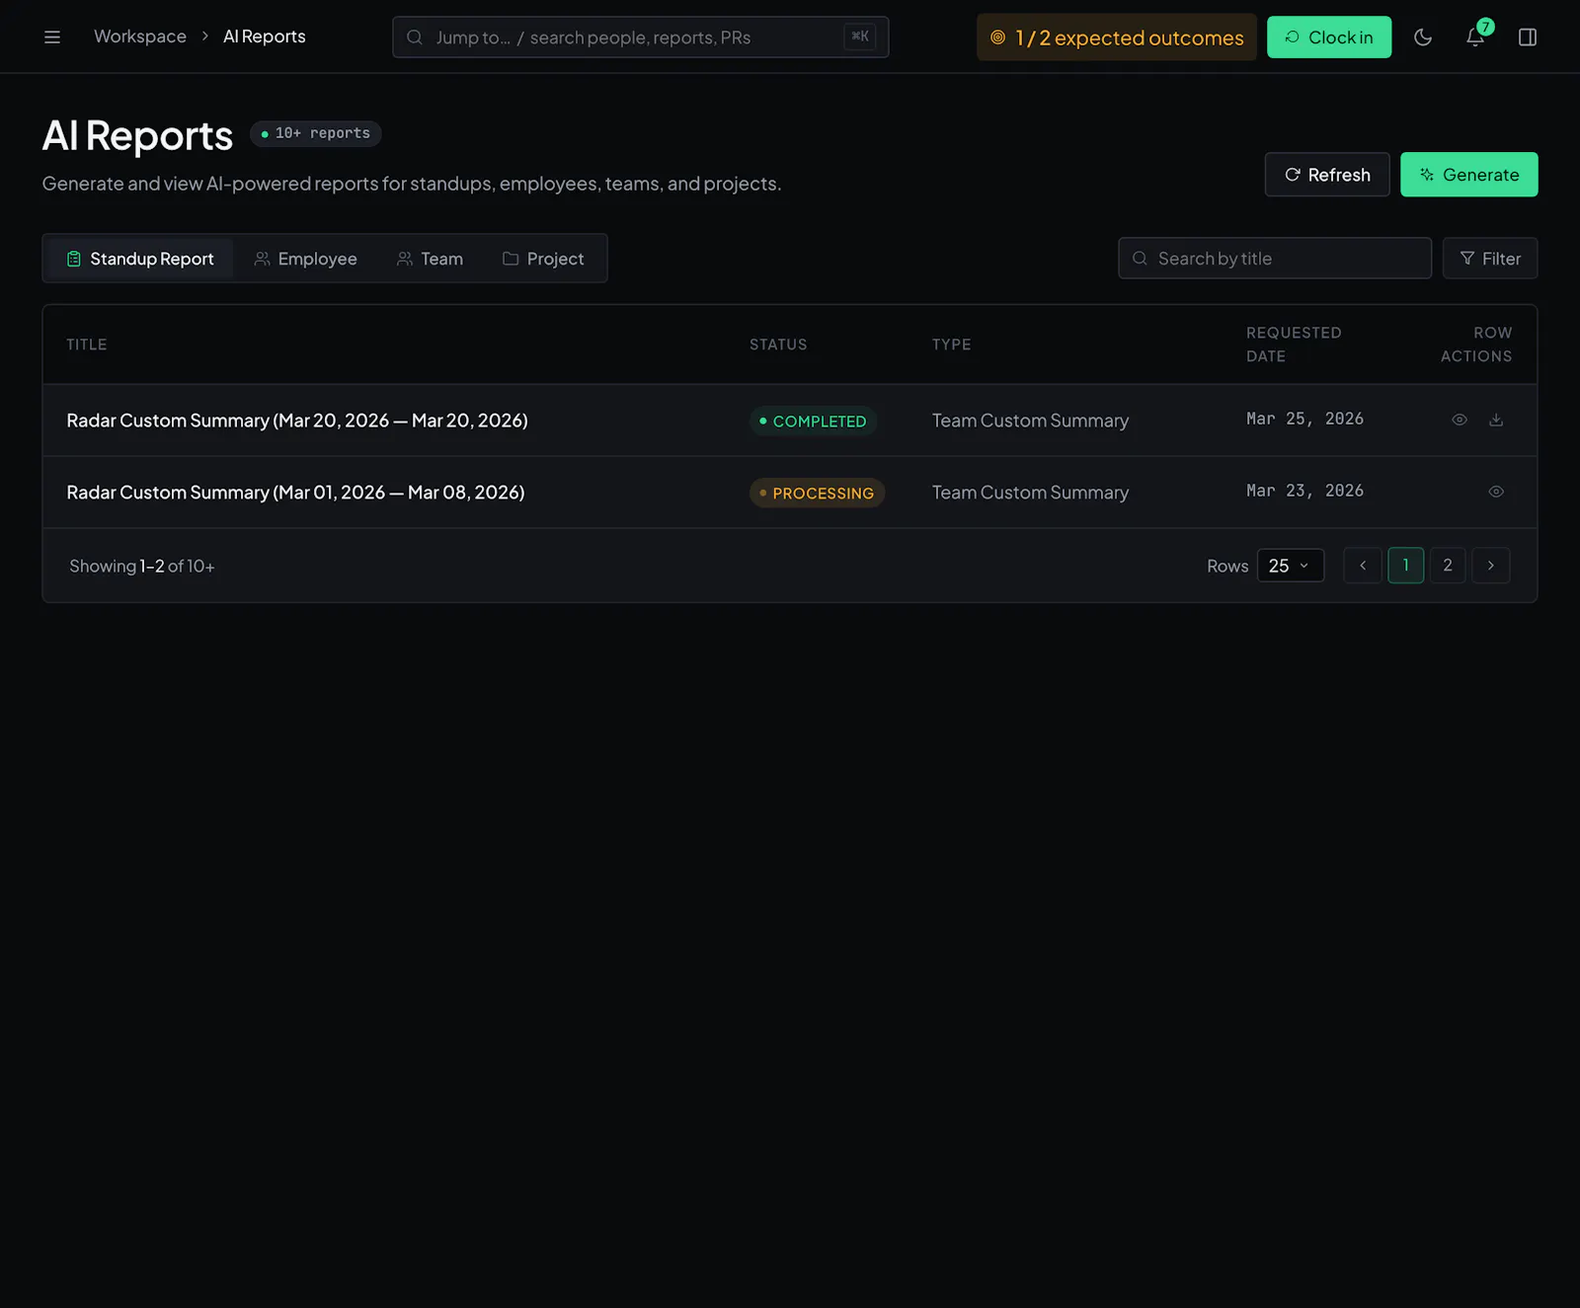
Task: Click the PROCESSING status badge
Action: [x=817, y=493]
